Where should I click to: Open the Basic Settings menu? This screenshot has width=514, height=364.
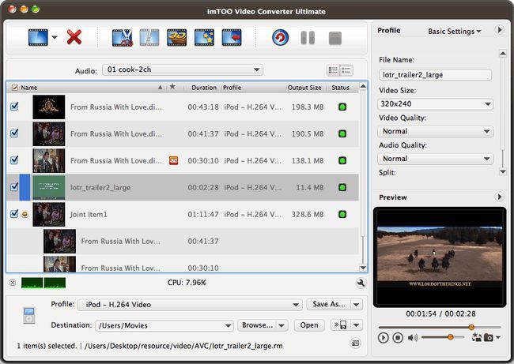[455, 32]
